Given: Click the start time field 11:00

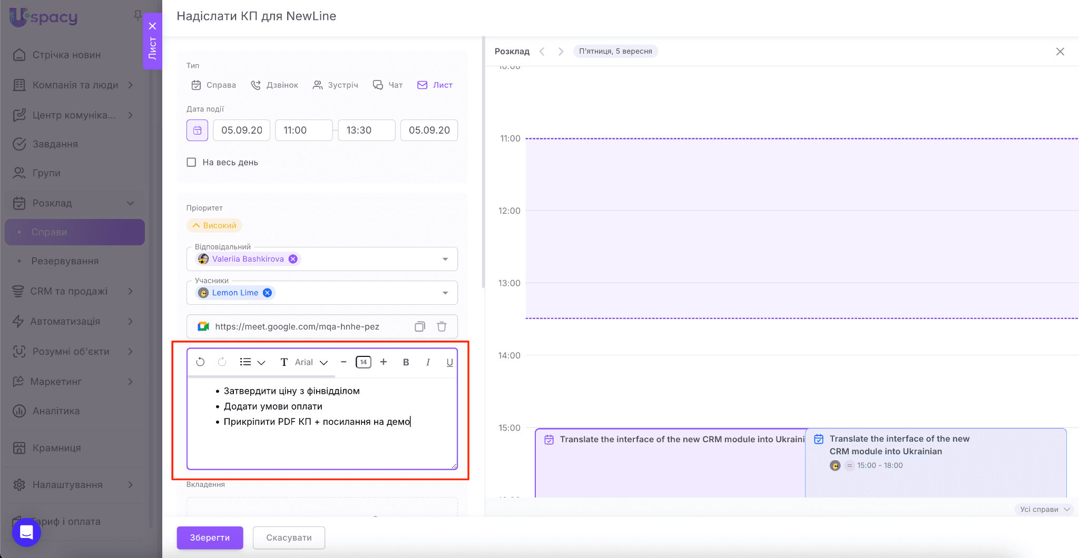Looking at the screenshot, I should pos(303,131).
